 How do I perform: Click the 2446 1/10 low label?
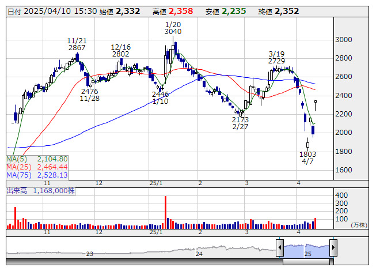[x=160, y=97]
